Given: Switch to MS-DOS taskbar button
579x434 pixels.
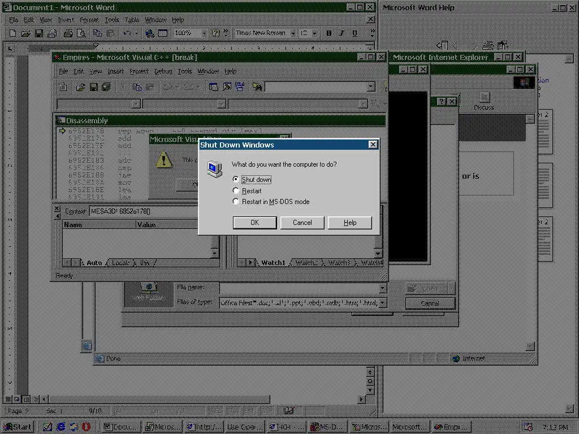Looking at the screenshot, I should (327, 427).
